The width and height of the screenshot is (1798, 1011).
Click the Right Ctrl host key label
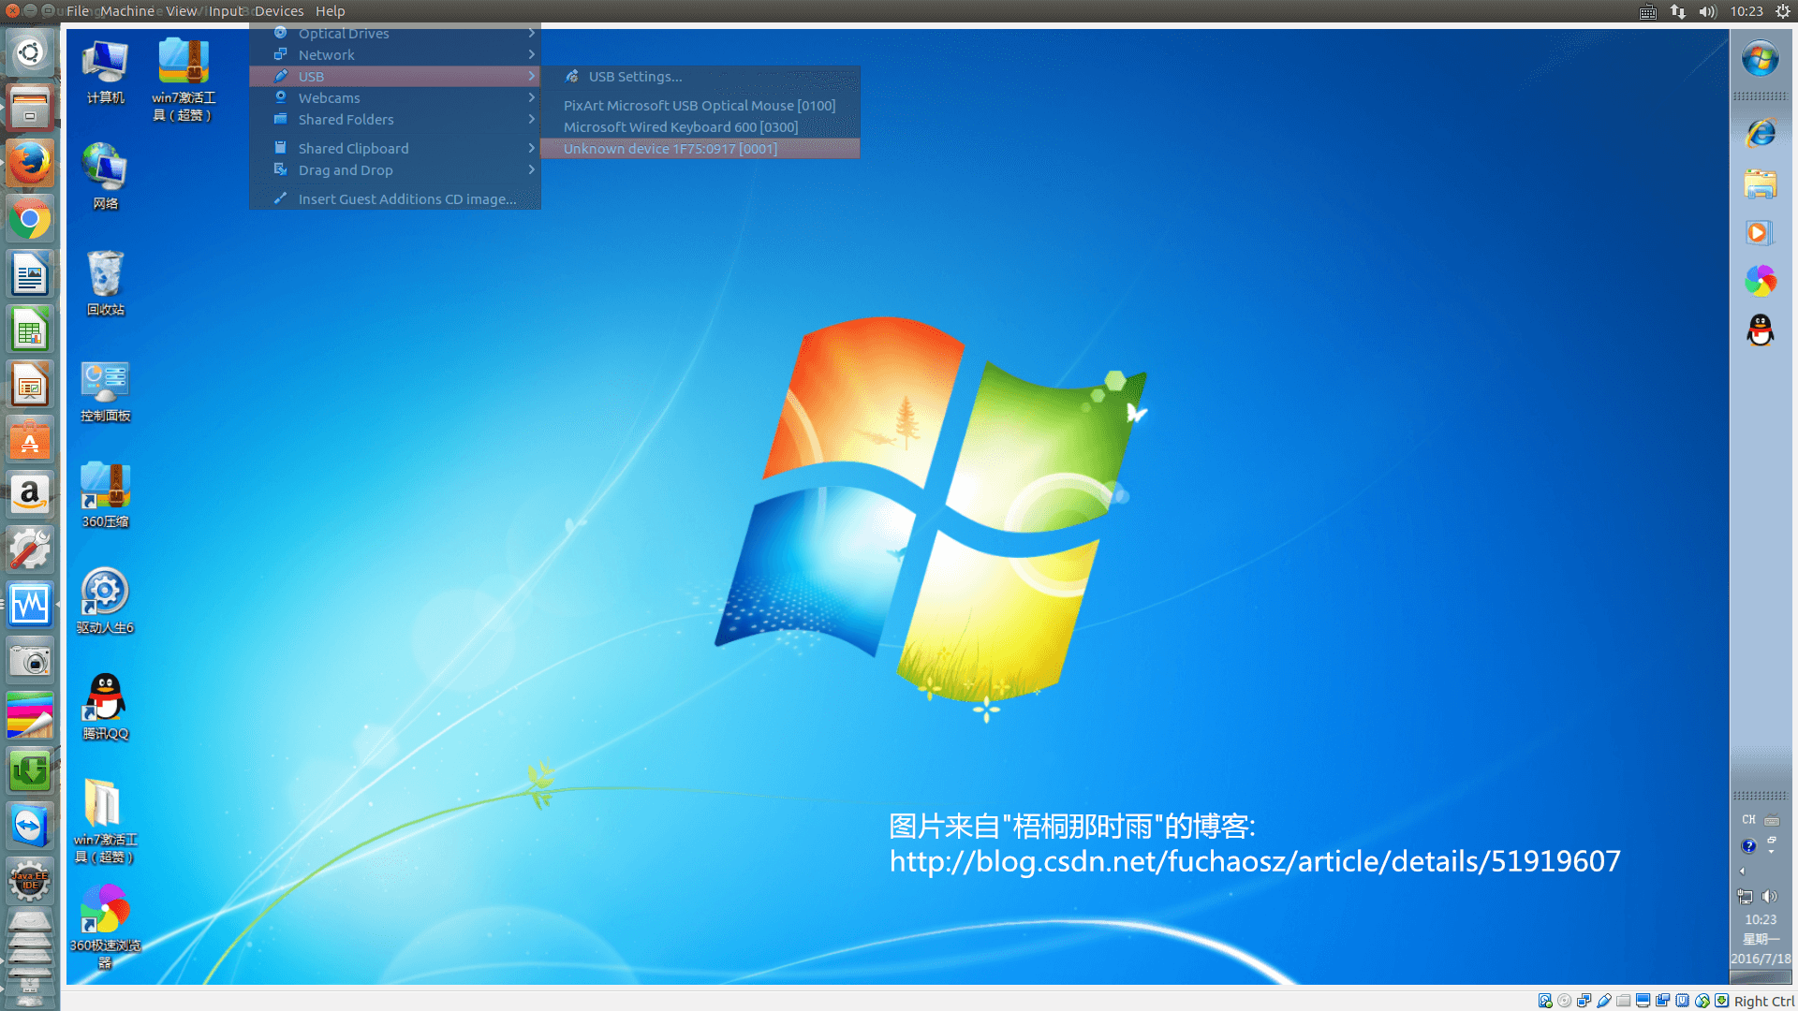pyautogui.click(x=1764, y=1001)
